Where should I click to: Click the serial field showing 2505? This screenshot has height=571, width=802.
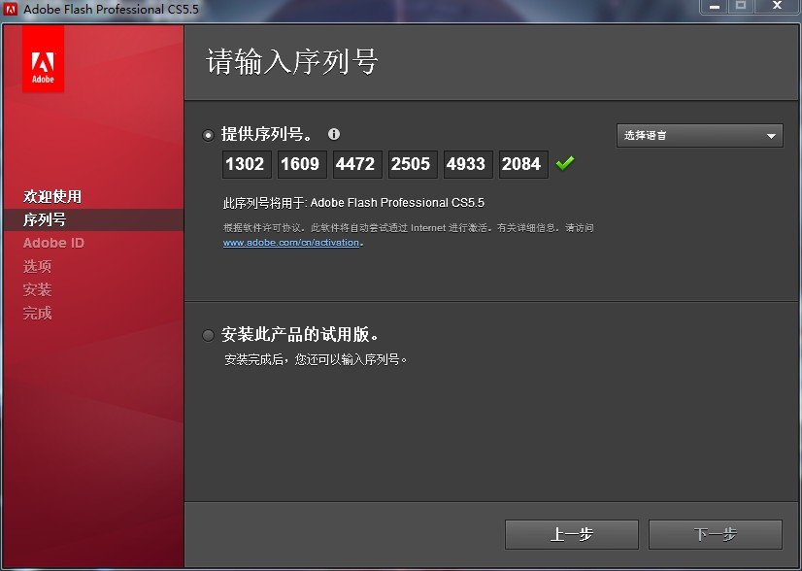pyautogui.click(x=412, y=164)
